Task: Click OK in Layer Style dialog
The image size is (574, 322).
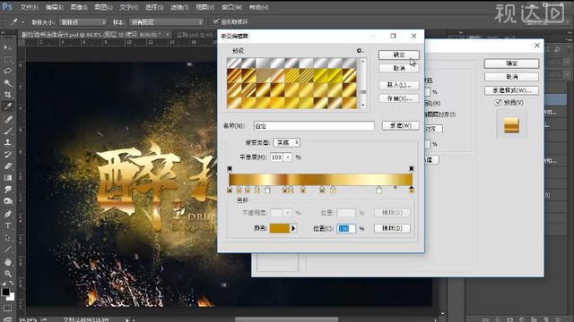Action: tap(511, 64)
